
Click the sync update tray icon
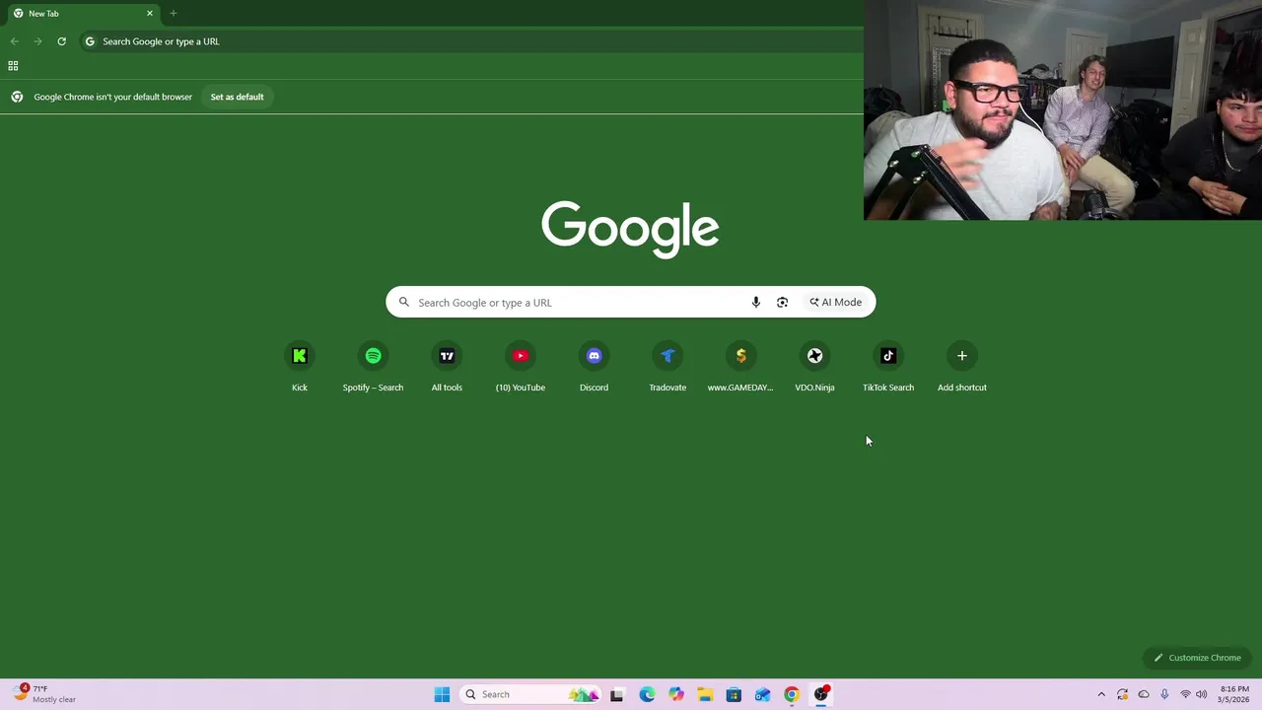tap(1122, 694)
